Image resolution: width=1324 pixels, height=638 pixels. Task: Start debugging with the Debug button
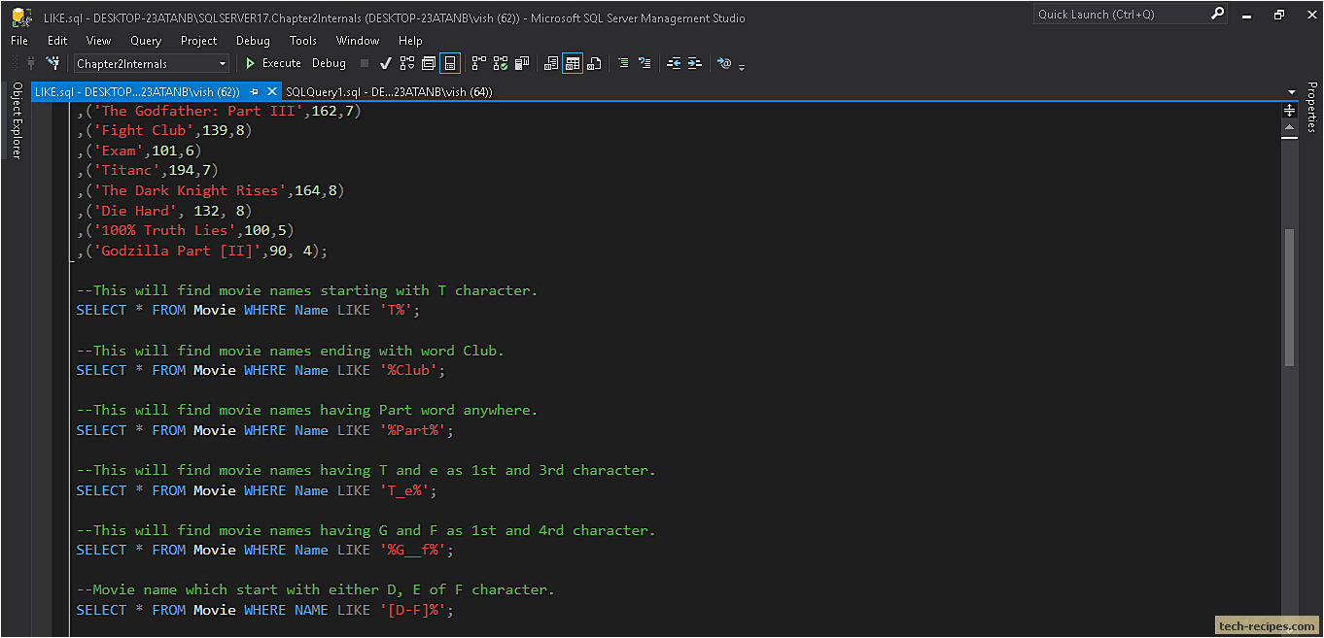329,63
